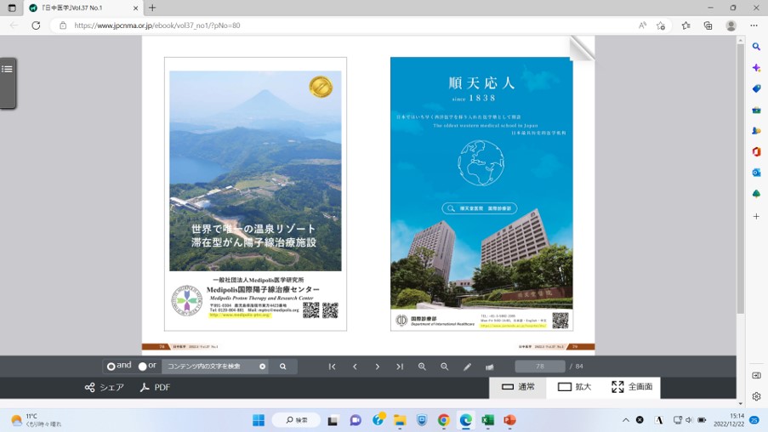Open a new browser tab
Image resolution: width=768 pixels, height=432 pixels.
click(152, 8)
